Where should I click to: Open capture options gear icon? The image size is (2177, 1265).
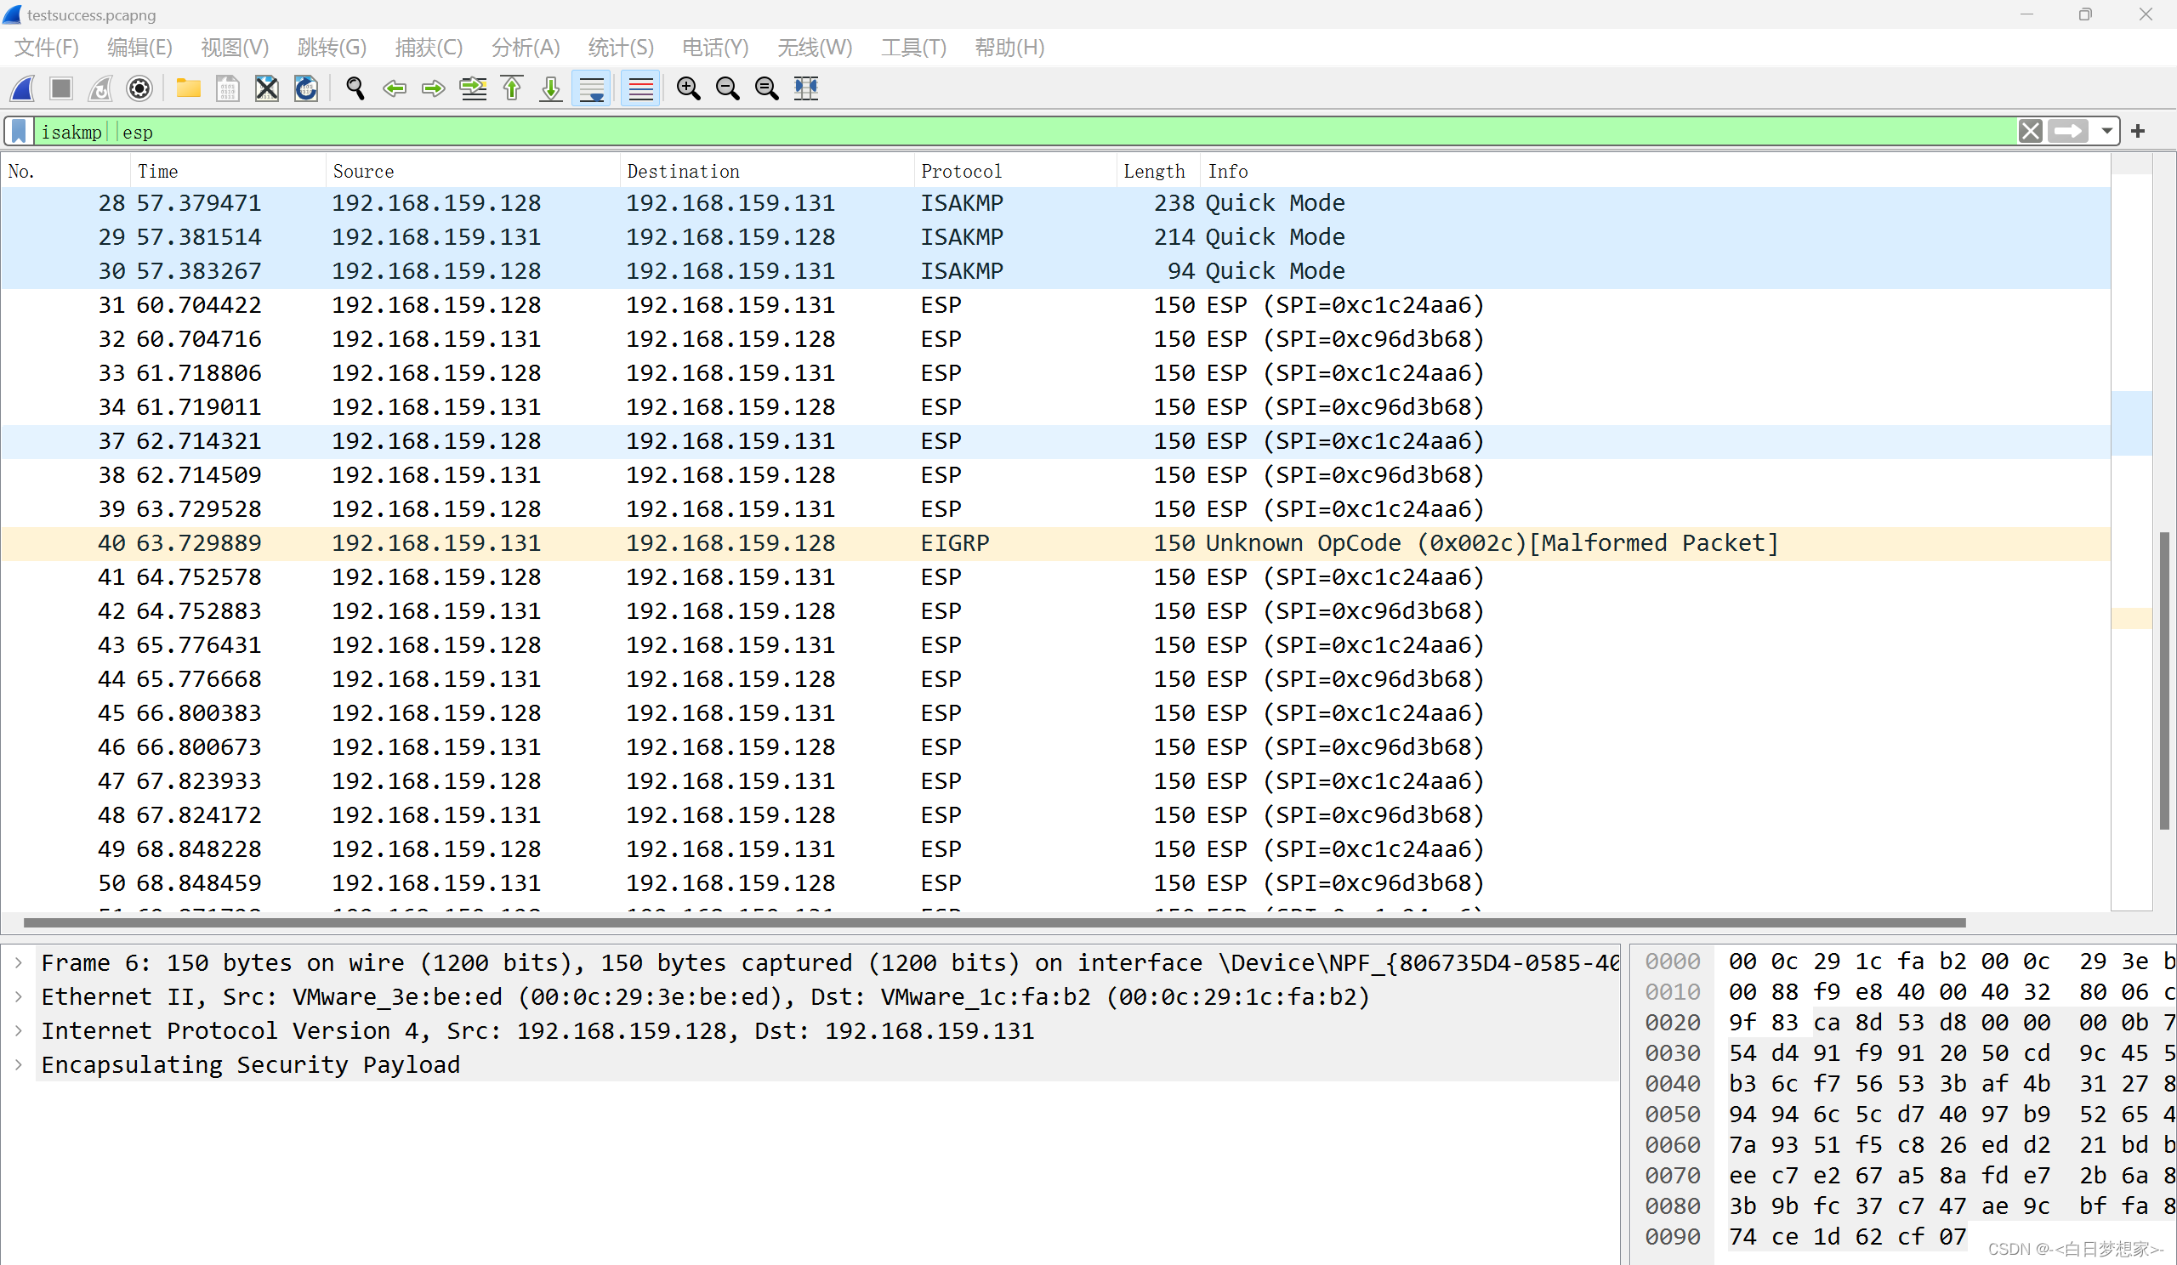tap(139, 88)
